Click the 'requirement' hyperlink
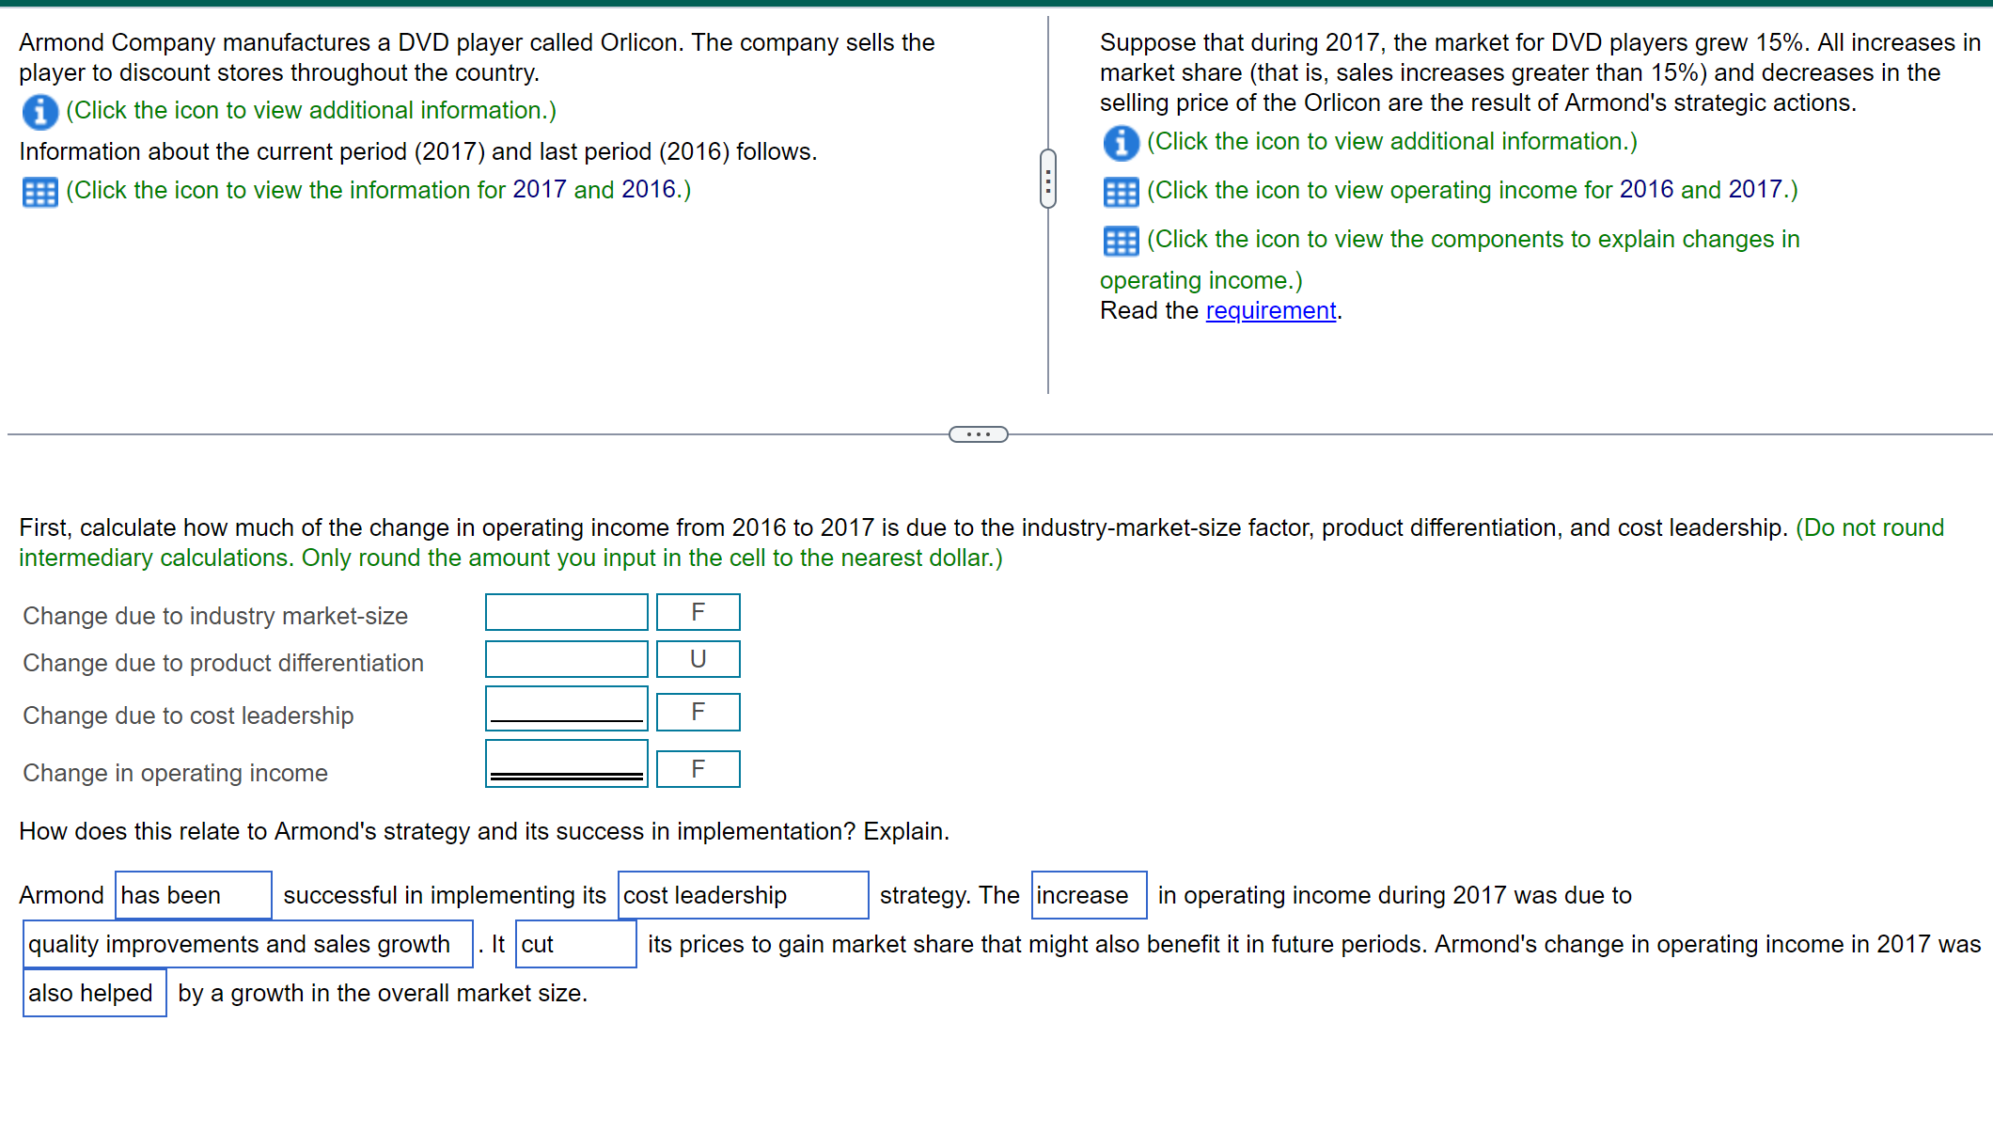The height and width of the screenshot is (1132, 1993). tap(1271, 310)
